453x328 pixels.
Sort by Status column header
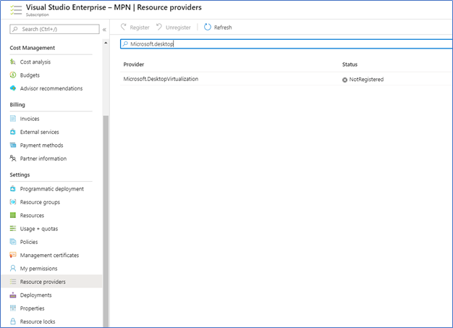350,64
